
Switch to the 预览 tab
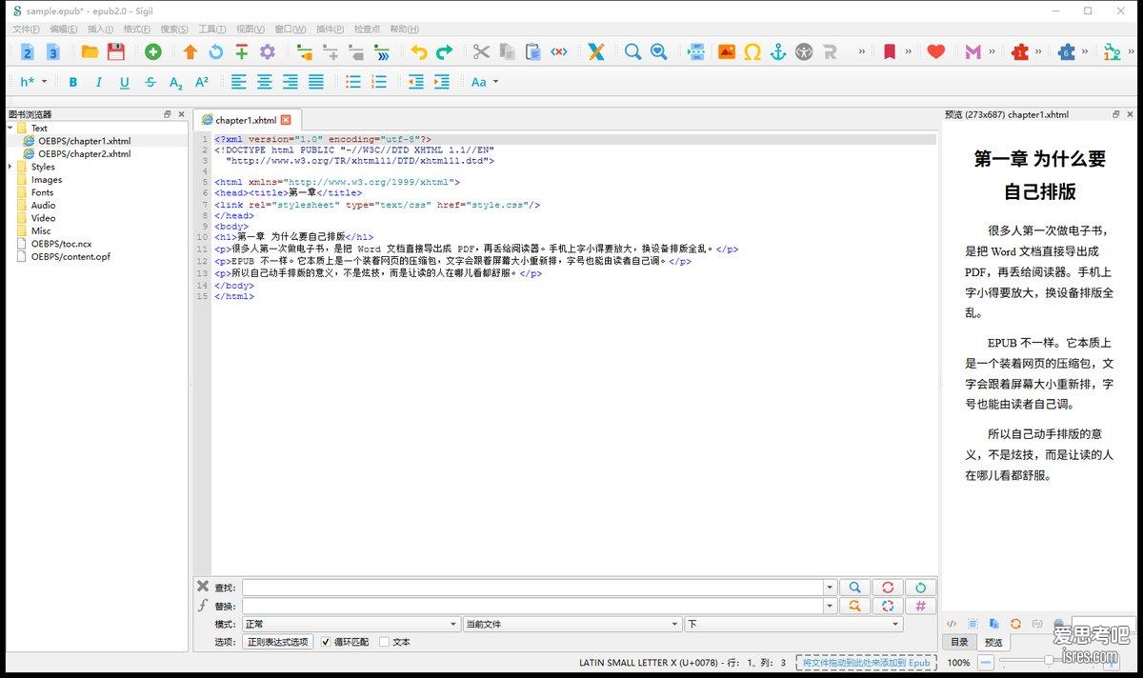point(993,642)
